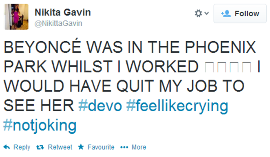Click the three-dot more icon

(124, 147)
